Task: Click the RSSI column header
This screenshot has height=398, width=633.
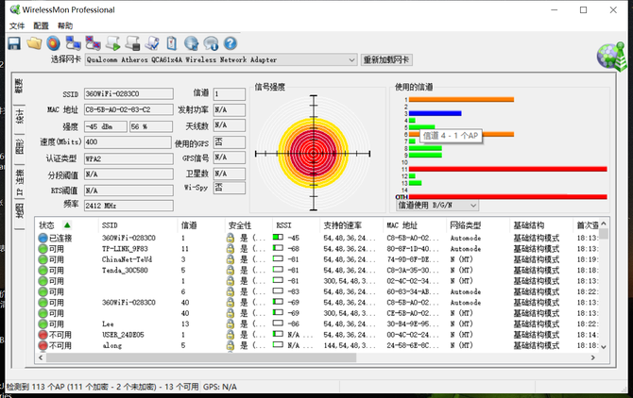Action: pos(288,225)
